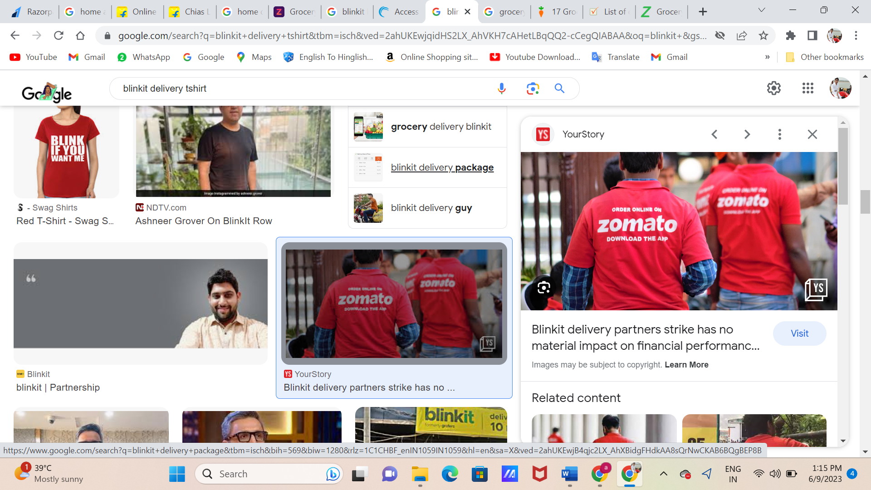Screen dimensions: 871x490
Task: Open the WhatsApp bookmark
Action: click(143, 57)
